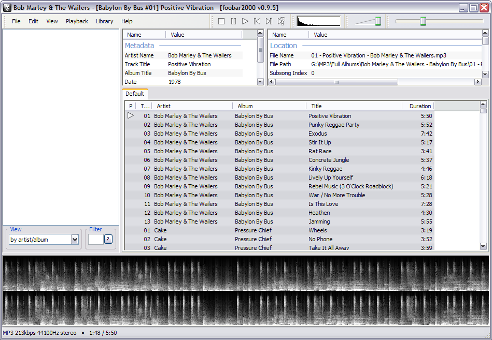Image resolution: width=492 pixels, height=340 pixels.
Task: Open the View menu
Action: tap(52, 21)
